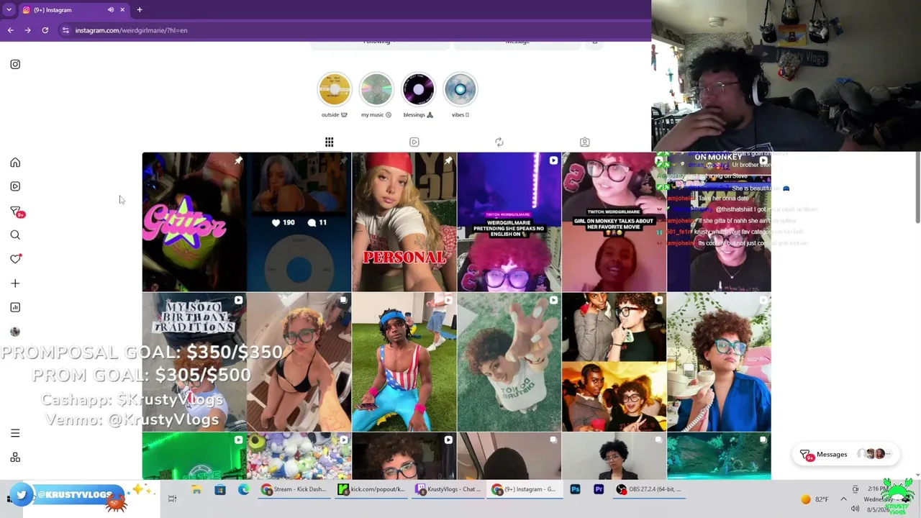Open the post with hand reaching toward camera

click(x=509, y=362)
